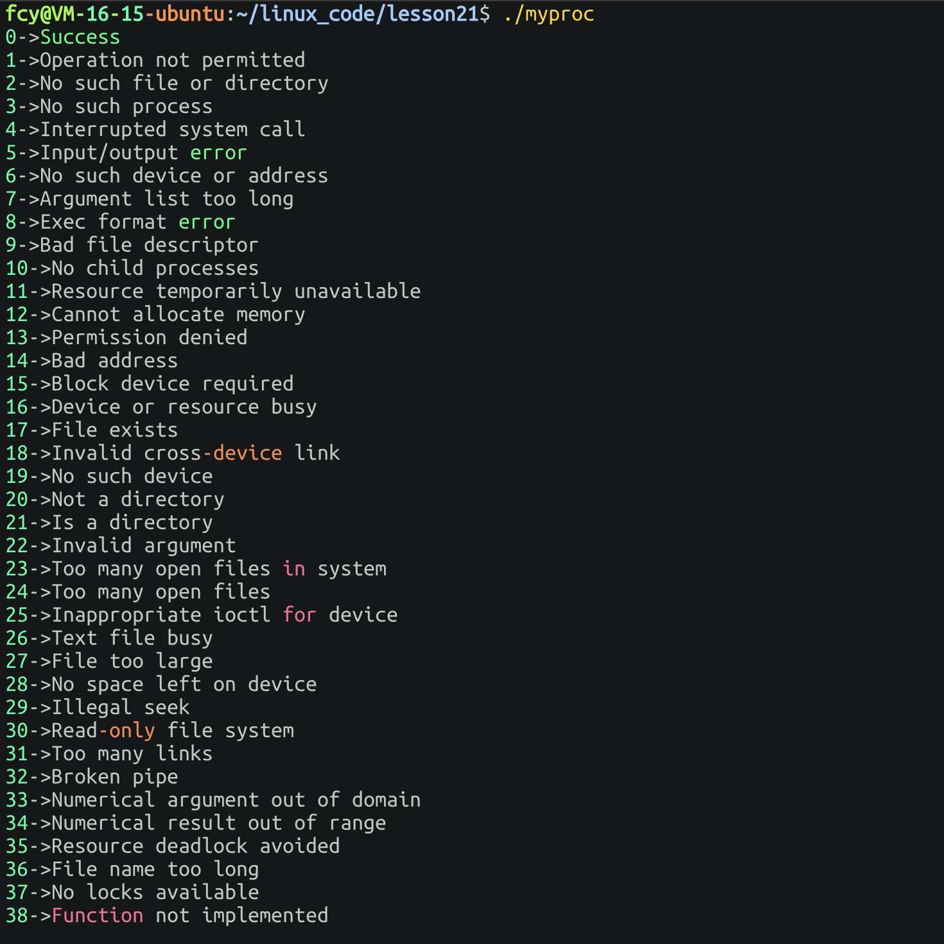The height and width of the screenshot is (944, 944).
Task: Click the line 'No such file or directory'
Action: pyautogui.click(x=184, y=83)
